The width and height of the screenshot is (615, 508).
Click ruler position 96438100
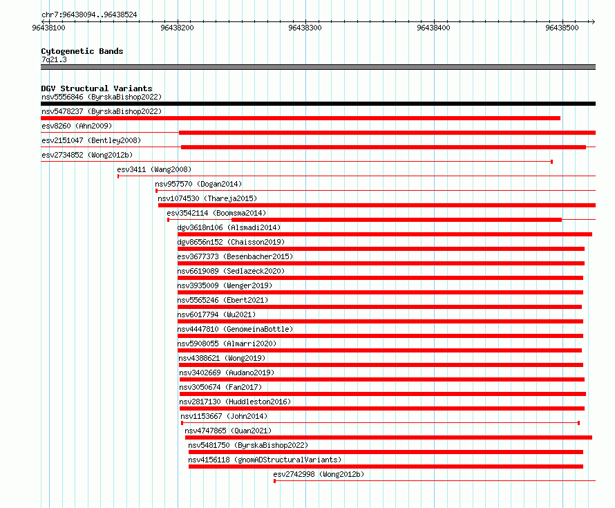pyautogui.click(x=48, y=28)
